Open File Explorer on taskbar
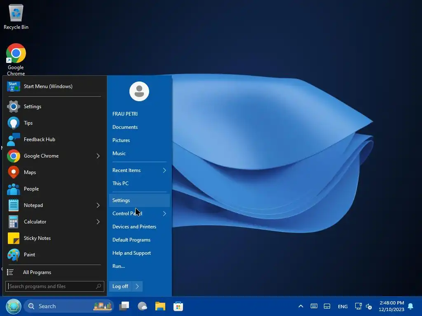This screenshot has width=422, height=316. pos(160,306)
